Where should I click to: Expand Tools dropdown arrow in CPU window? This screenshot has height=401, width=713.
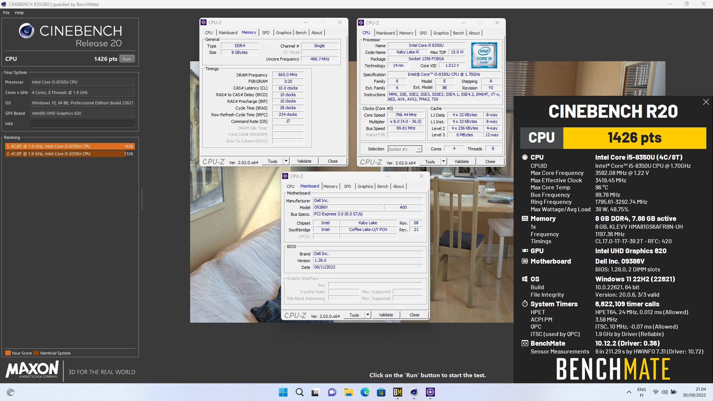pos(443,162)
